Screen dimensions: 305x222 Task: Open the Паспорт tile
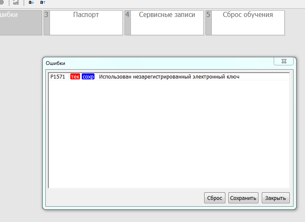click(x=83, y=23)
